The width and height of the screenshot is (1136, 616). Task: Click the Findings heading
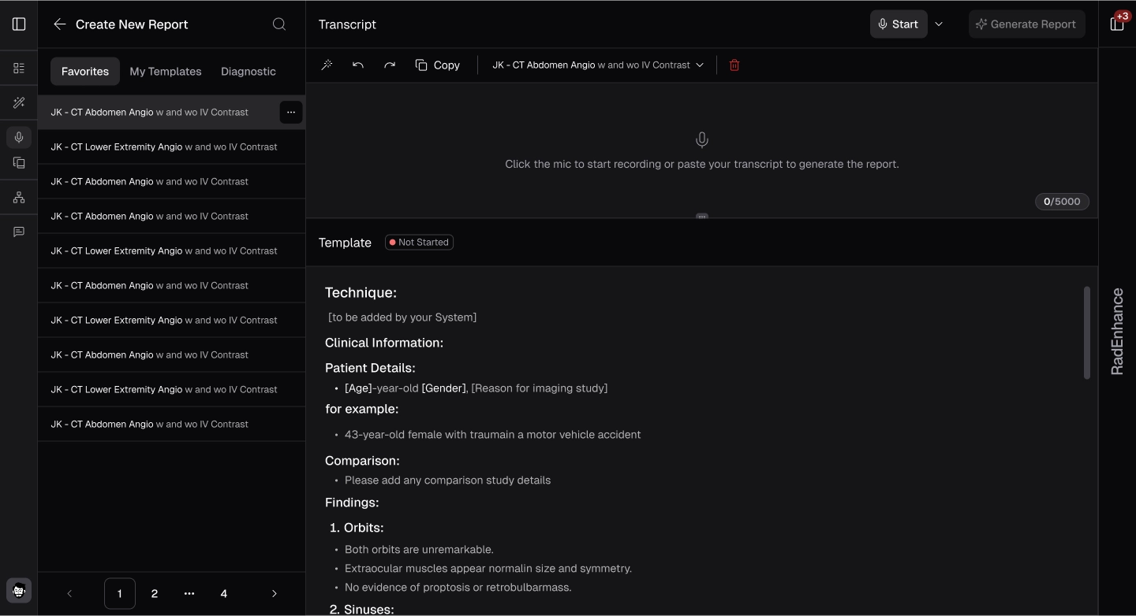click(352, 503)
